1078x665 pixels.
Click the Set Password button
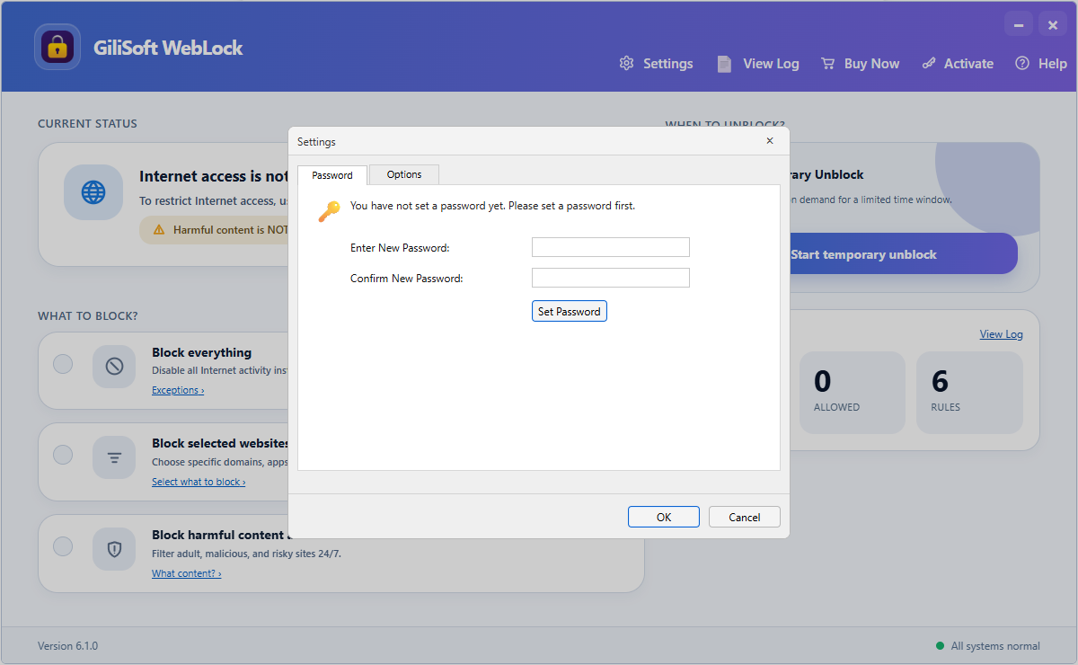[x=570, y=312]
